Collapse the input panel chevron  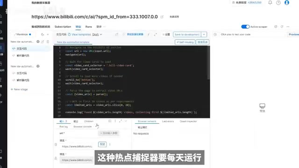[126, 121]
